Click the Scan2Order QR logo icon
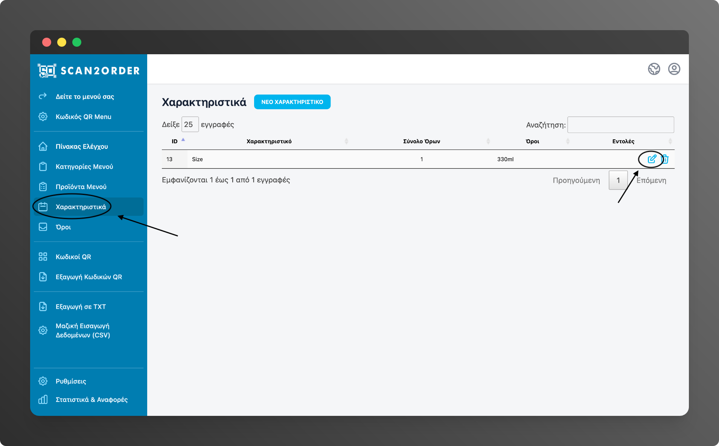719x446 pixels. coord(47,71)
